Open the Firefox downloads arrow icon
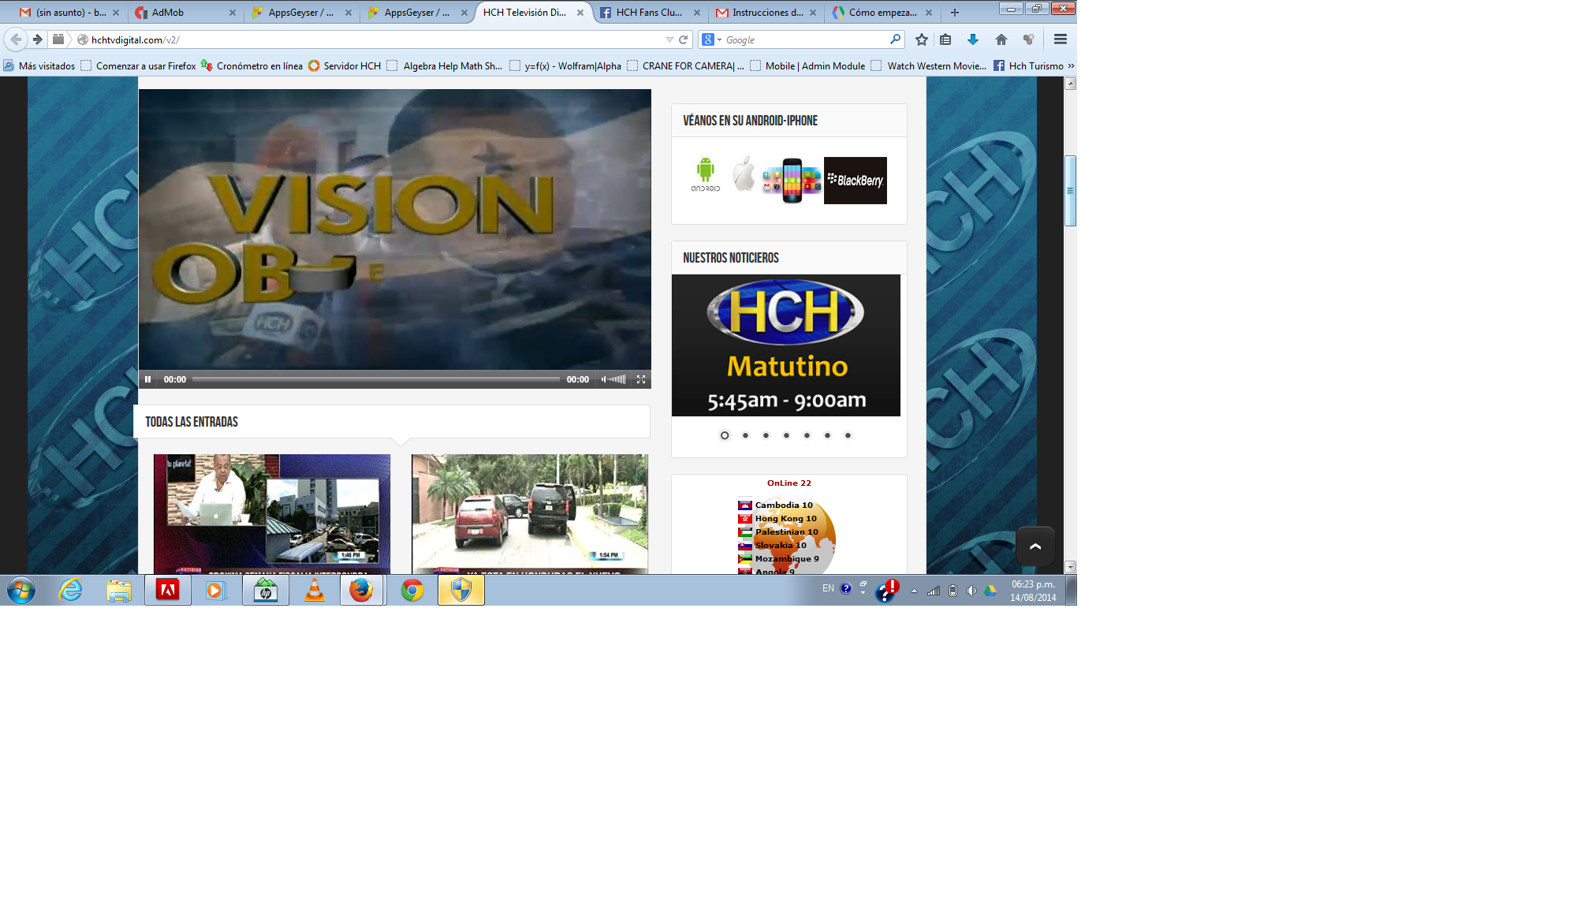The image size is (1577, 899). [x=973, y=39]
